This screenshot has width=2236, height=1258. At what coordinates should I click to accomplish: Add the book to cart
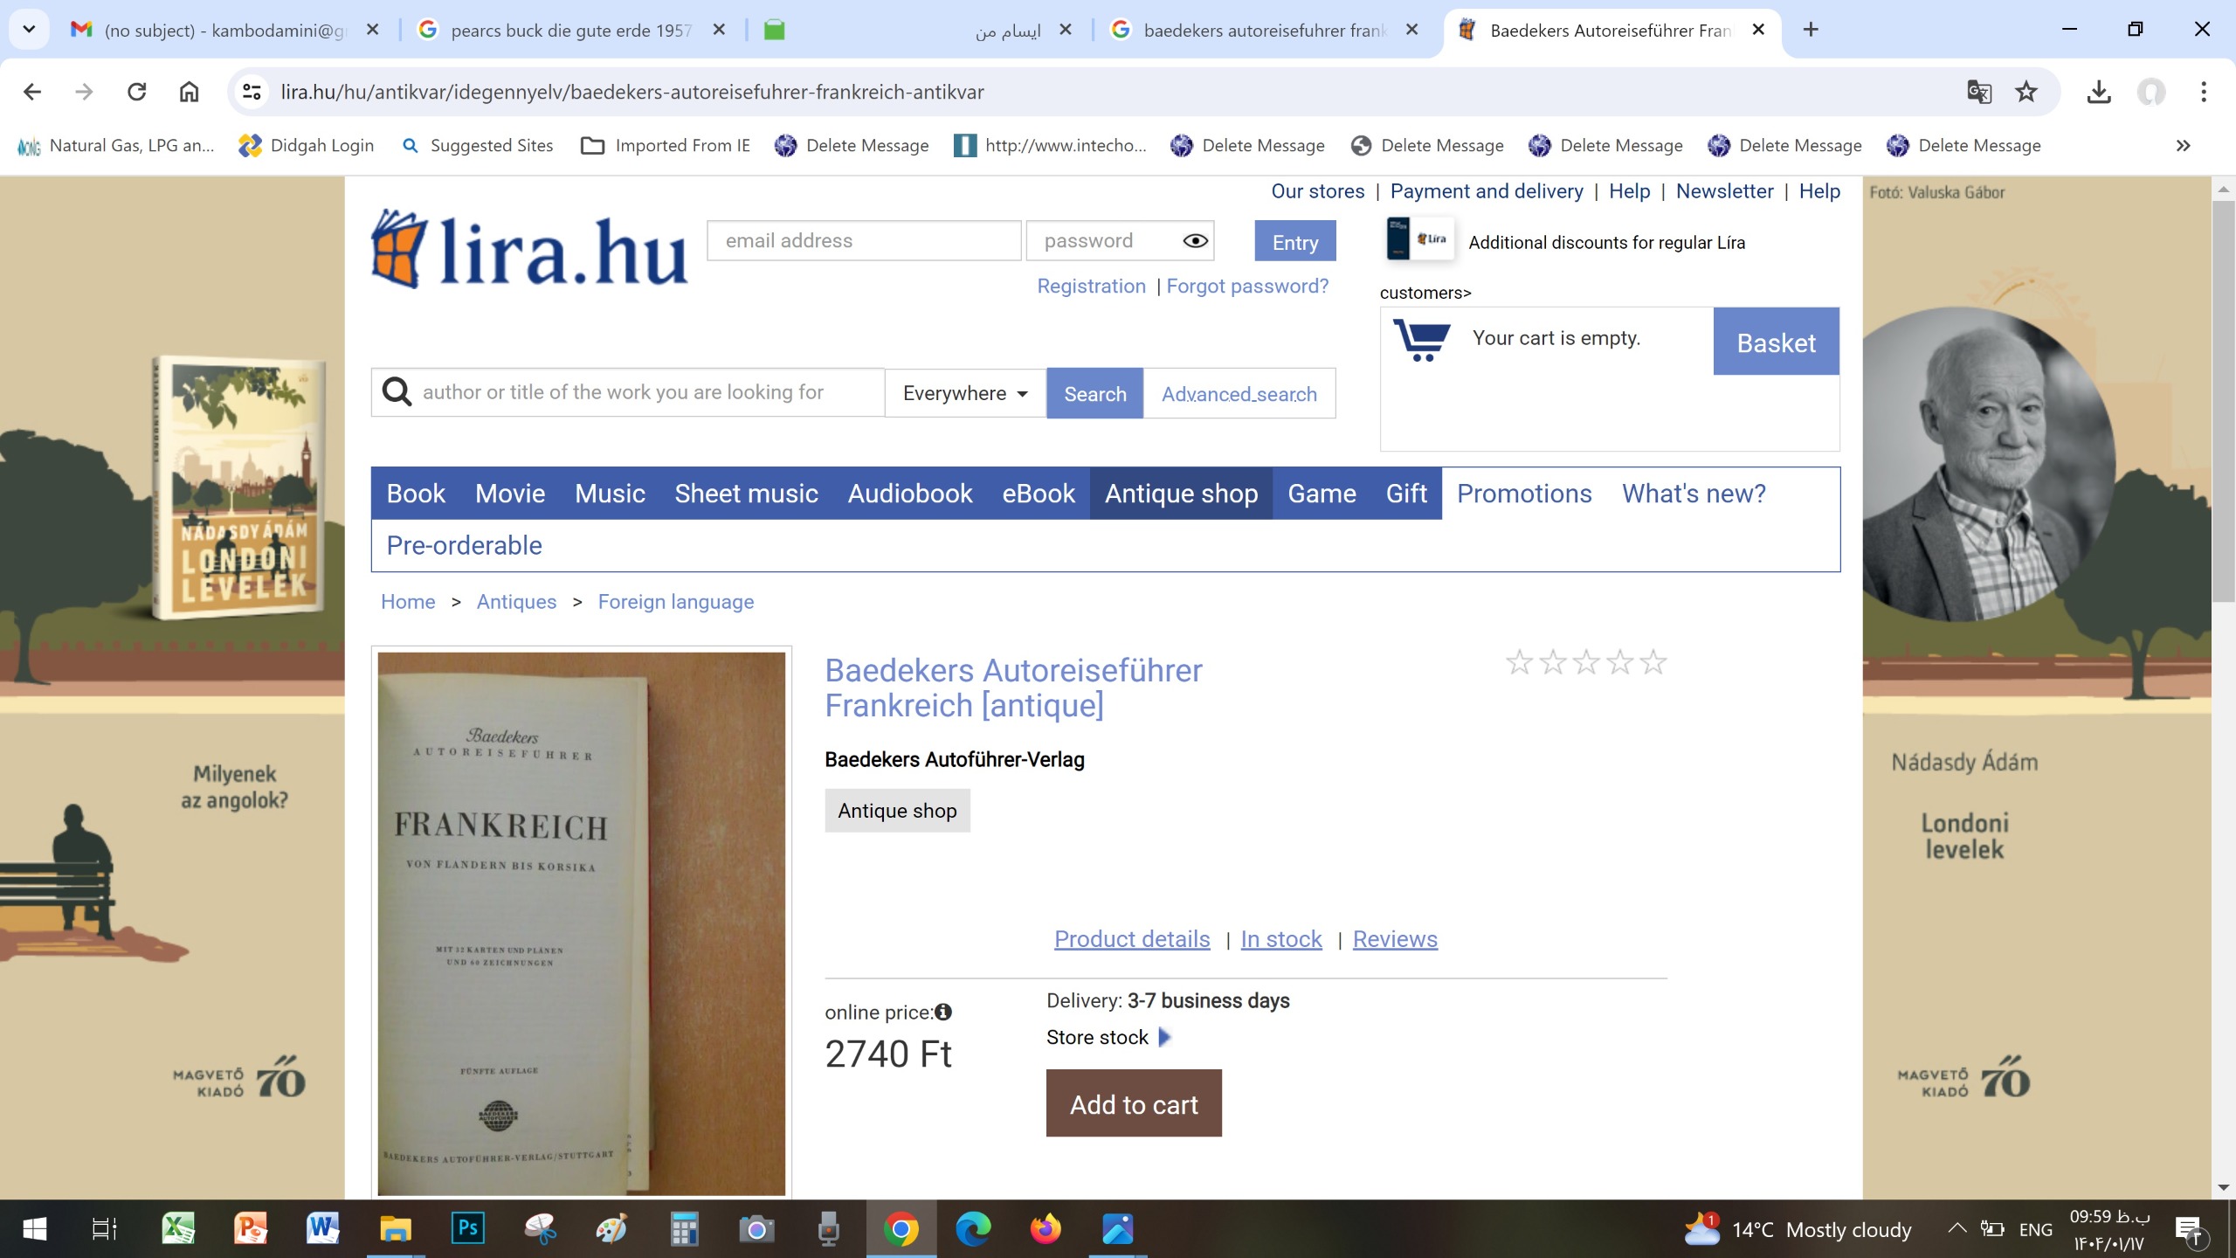pos(1133,1104)
